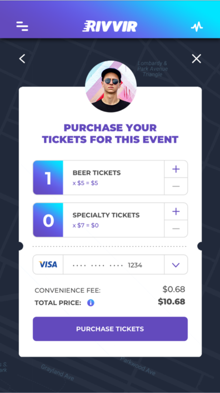Click the Total Price label
The height and width of the screenshot is (393, 220).
coord(58,303)
